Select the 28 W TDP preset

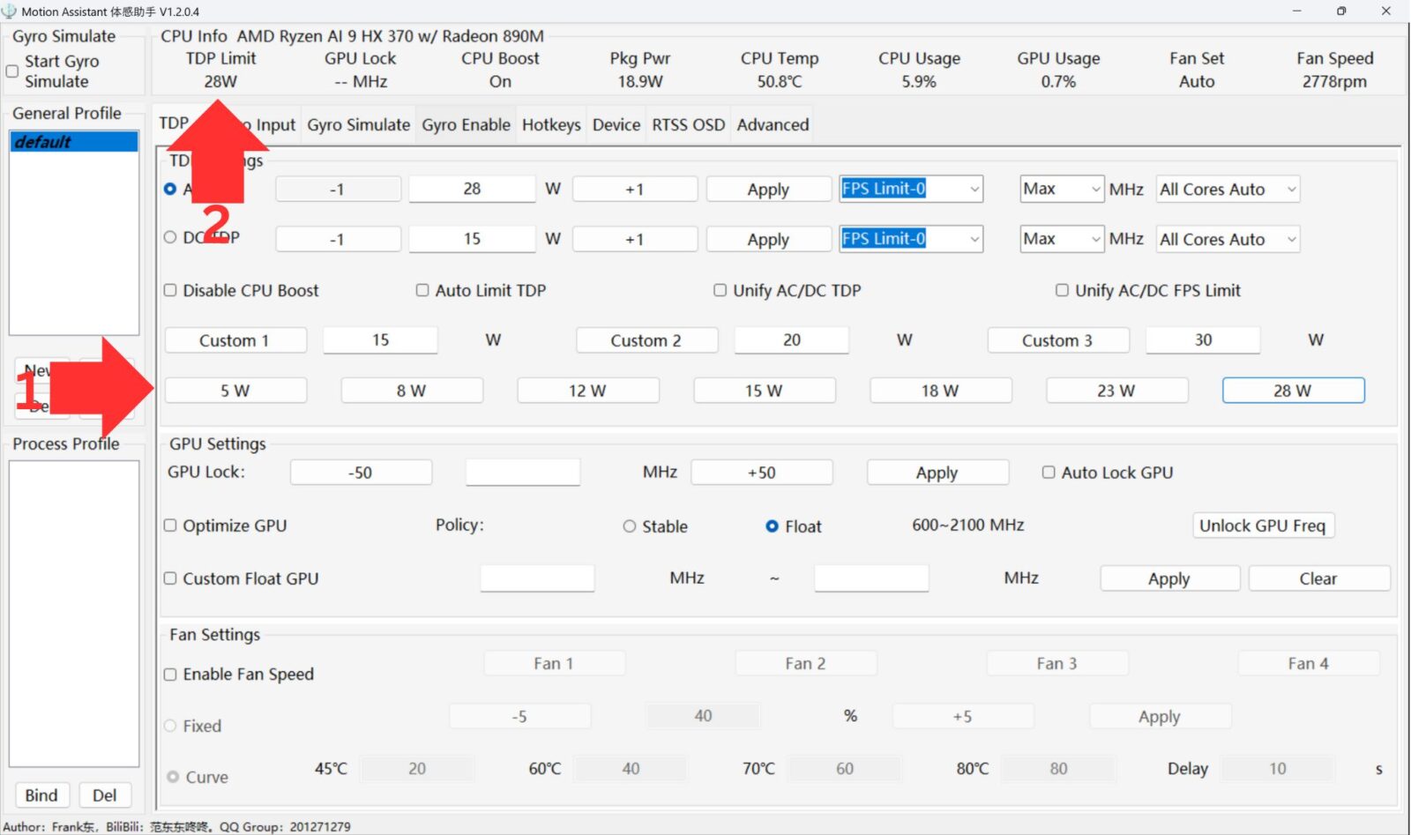[x=1292, y=390]
